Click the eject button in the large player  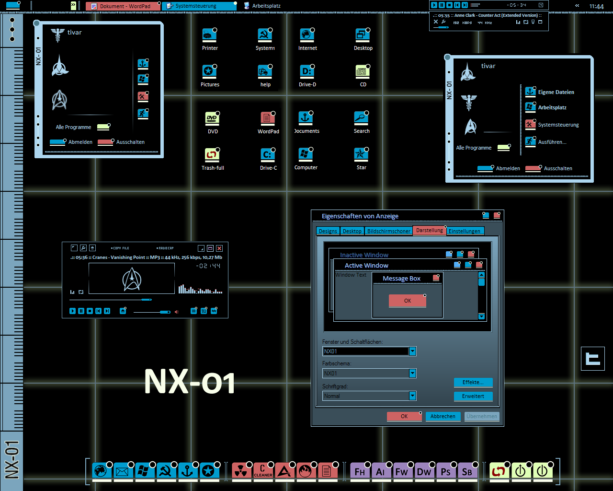coord(123,311)
